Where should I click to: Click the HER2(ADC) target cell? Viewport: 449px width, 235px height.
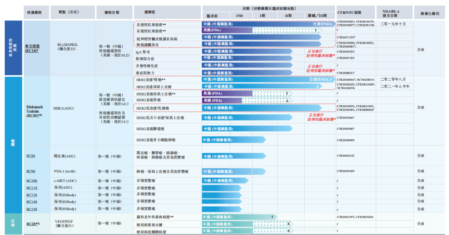[x=63, y=109]
